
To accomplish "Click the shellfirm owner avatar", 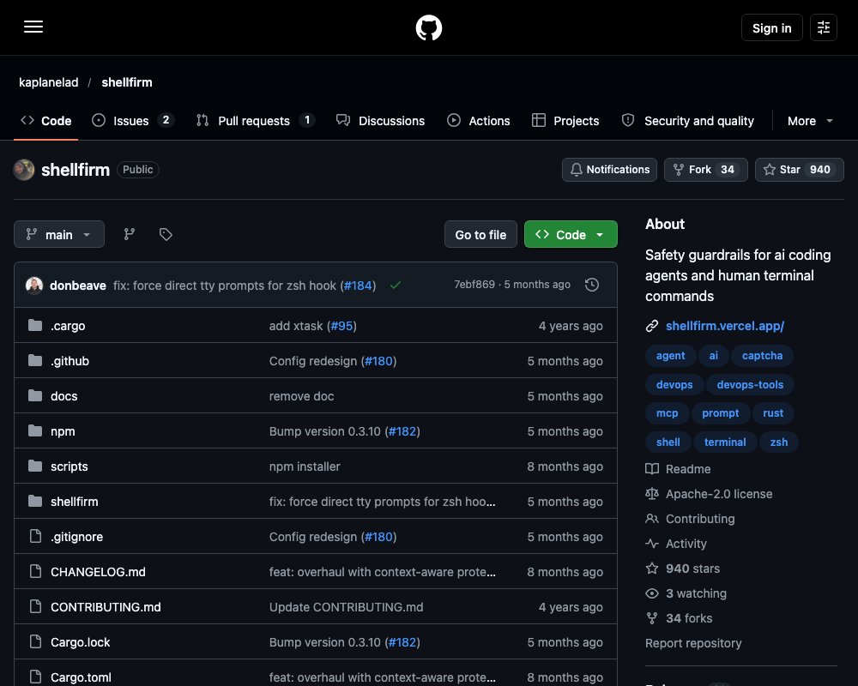I will point(24,170).
